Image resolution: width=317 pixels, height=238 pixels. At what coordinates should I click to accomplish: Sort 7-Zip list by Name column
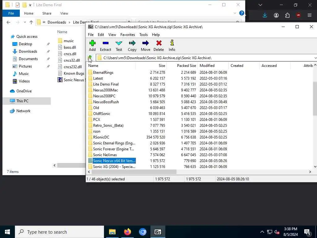111,66
